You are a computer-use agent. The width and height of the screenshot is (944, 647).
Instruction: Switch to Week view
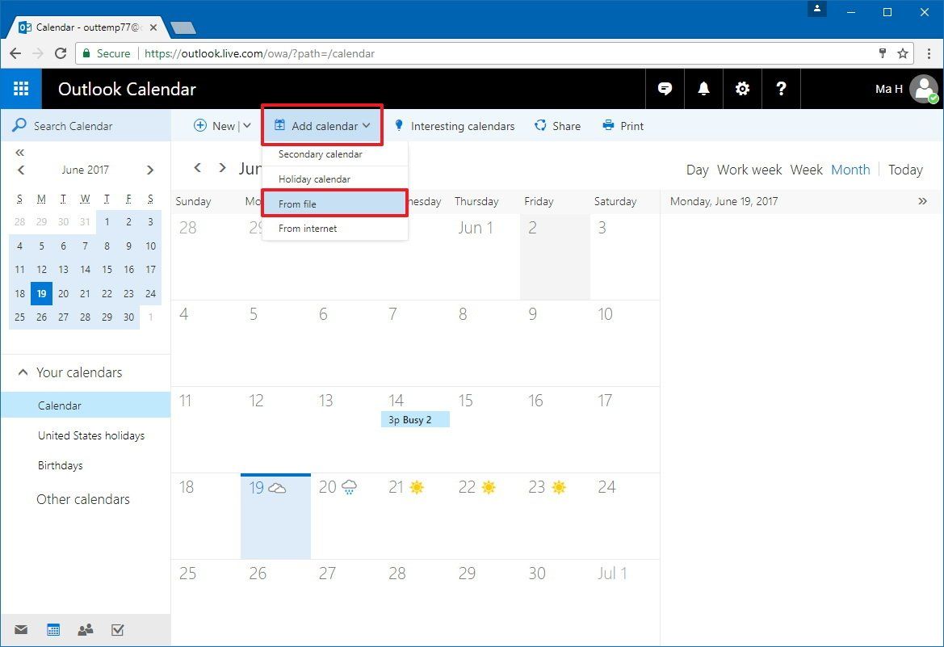tap(806, 170)
